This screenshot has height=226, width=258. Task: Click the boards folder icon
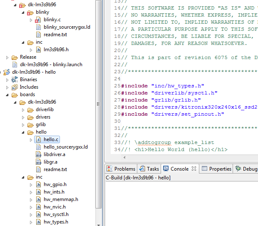(15, 95)
